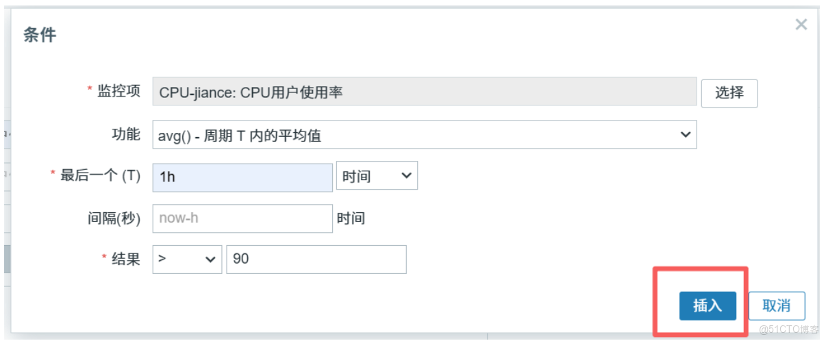Click the 最后一个 (T) field containing 1h
This screenshot has height=341, width=826.
(x=242, y=177)
